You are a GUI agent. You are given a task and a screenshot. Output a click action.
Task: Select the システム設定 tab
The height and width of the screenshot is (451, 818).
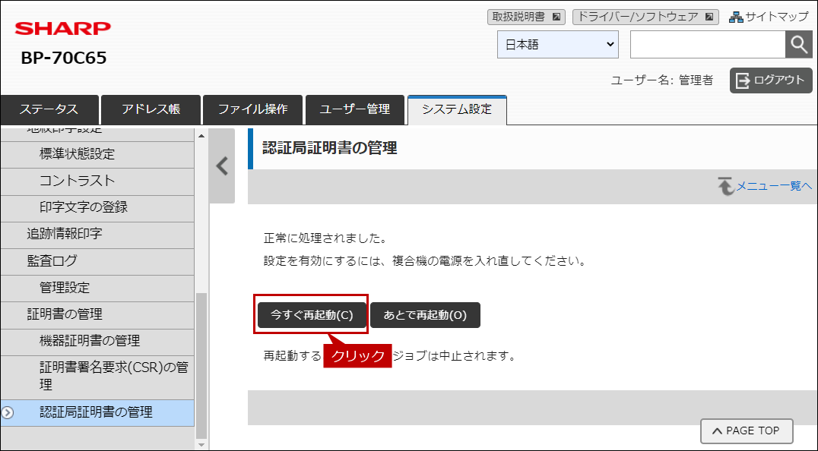pyautogui.click(x=457, y=110)
